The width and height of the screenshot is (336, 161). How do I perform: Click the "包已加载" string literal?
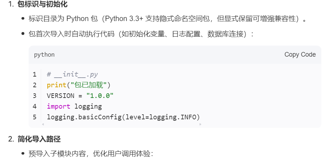point(88,85)
